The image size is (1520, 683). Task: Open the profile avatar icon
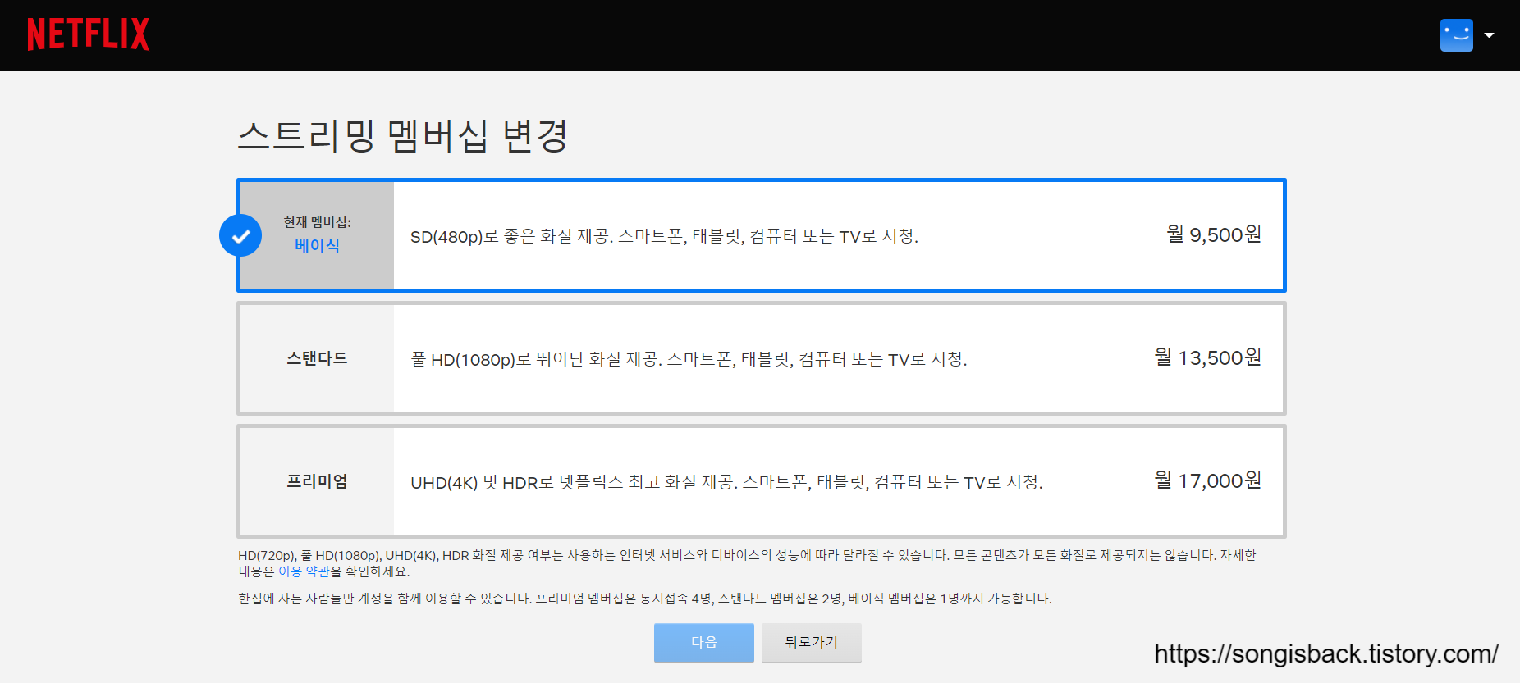1457,35
